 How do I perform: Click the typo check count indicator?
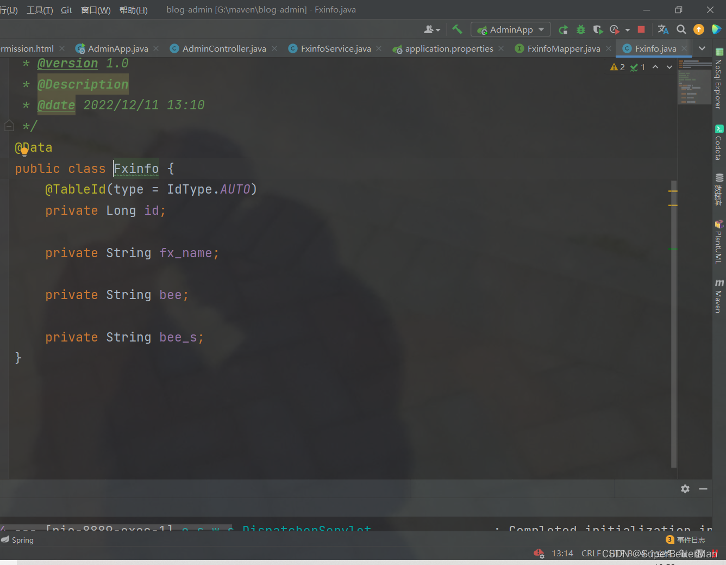637,67
